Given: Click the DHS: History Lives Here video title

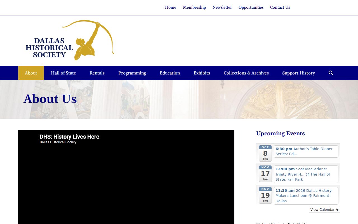Looking at the screenshot, I should 69,137.
